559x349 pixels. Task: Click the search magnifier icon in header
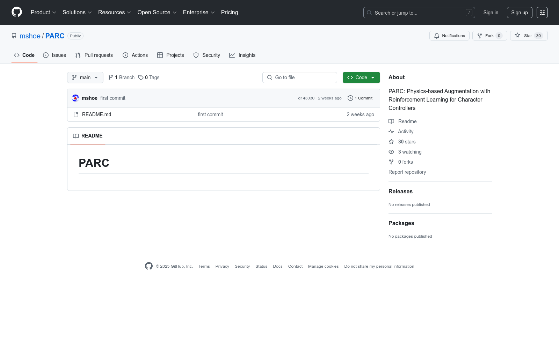point(369,13)
